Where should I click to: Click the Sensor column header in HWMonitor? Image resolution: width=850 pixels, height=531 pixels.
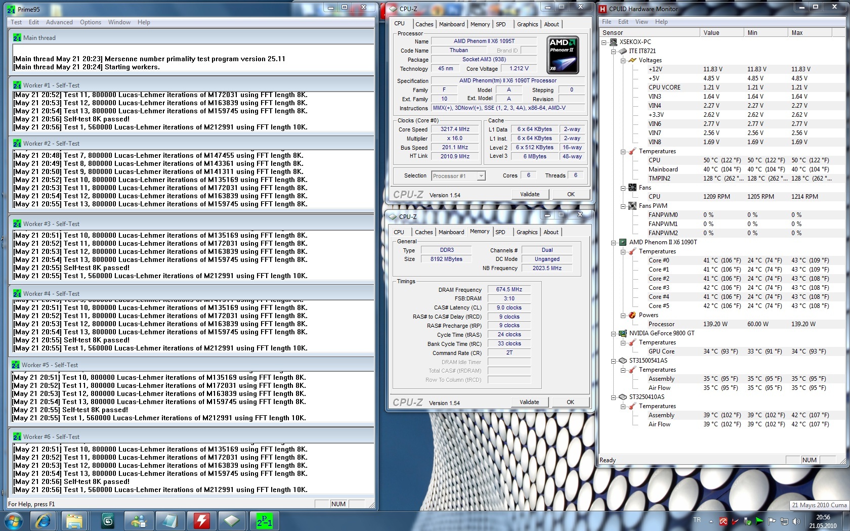[650, 33]
